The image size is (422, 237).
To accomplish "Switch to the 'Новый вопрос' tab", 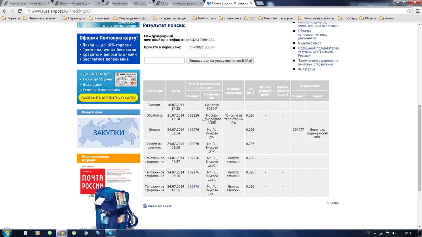I will (x=131, y=3).
